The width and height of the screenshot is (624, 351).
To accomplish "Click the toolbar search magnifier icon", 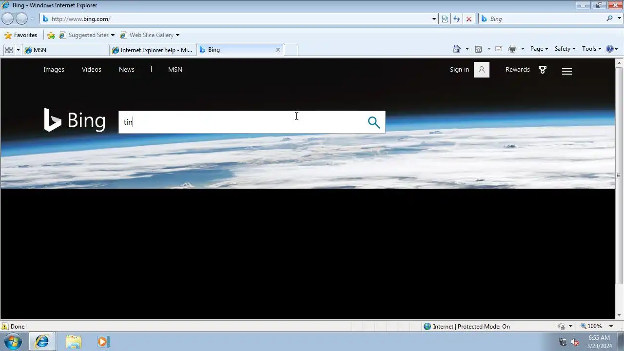I will coord(609,19).
